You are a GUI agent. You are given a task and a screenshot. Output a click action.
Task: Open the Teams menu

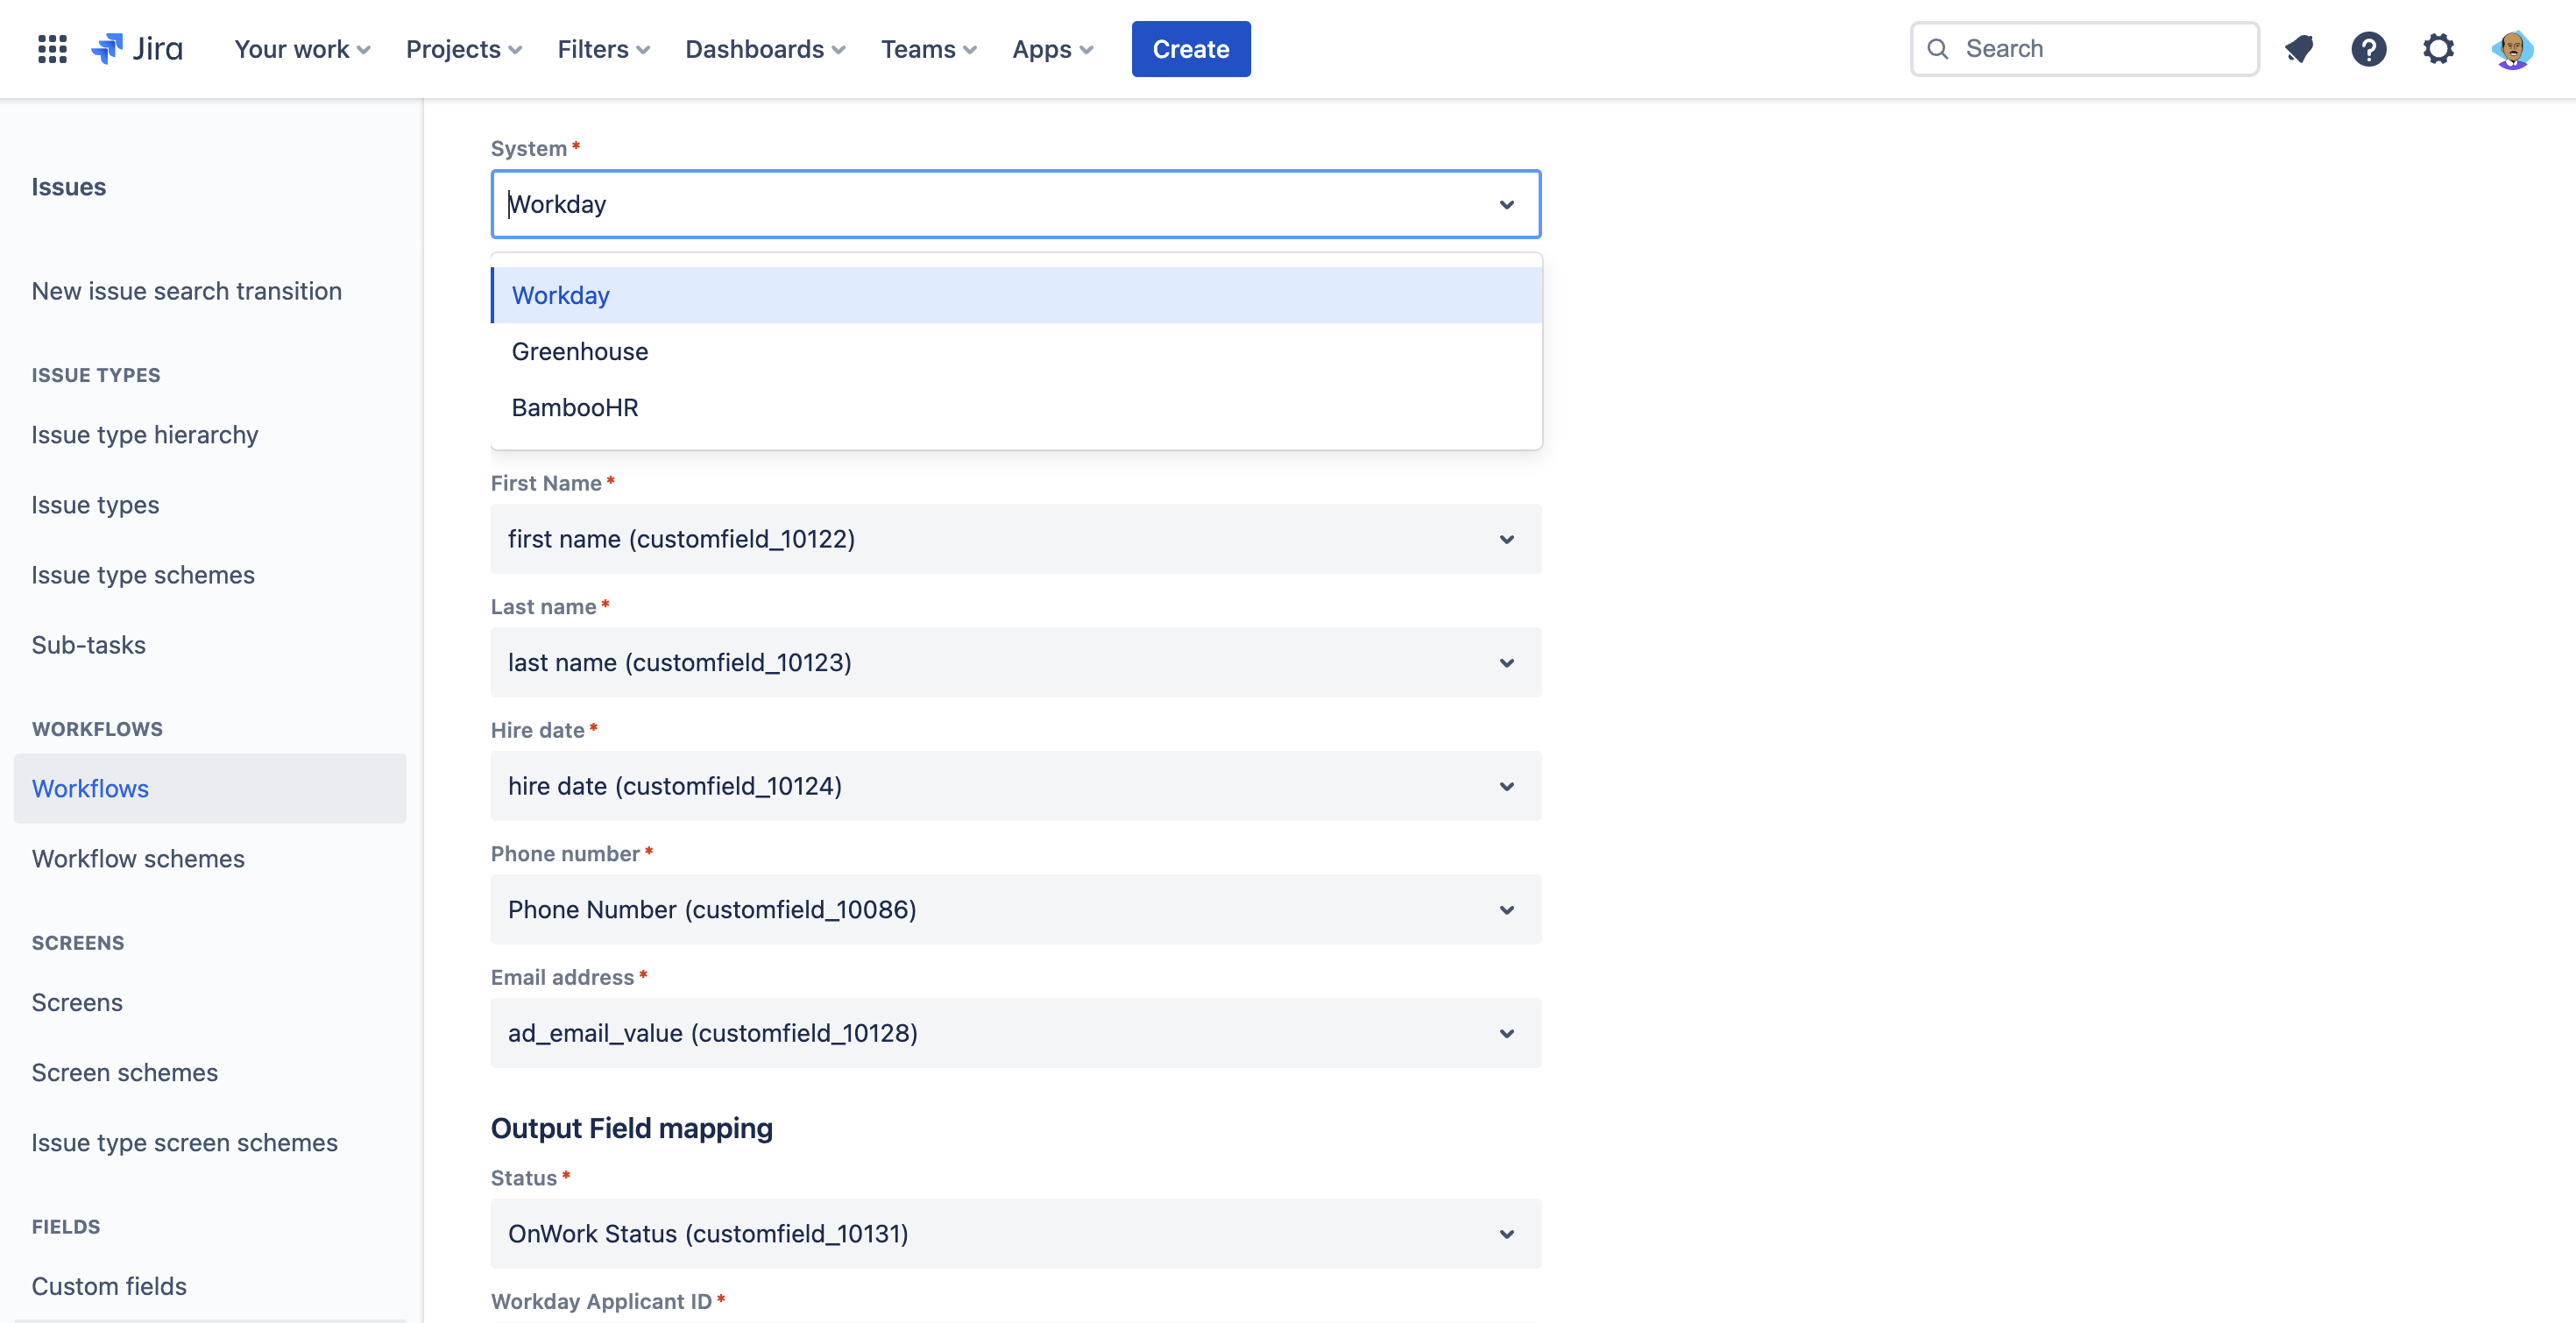(x=928, y=49)
